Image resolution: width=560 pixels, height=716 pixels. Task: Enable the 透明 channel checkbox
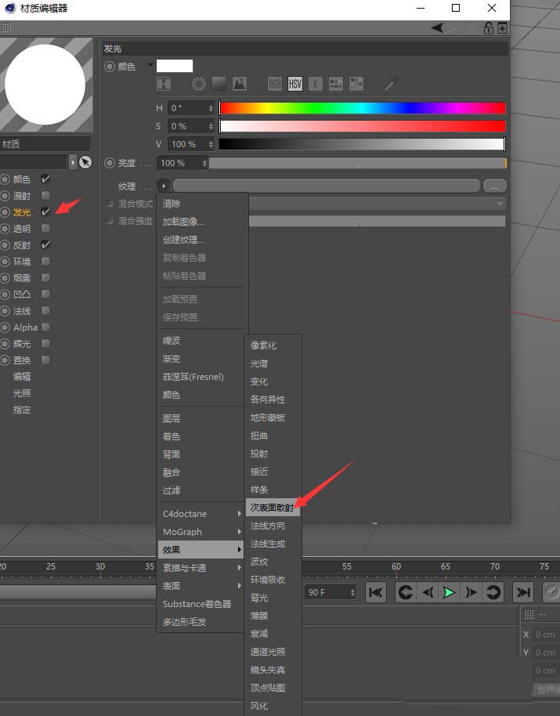(45, 228)
